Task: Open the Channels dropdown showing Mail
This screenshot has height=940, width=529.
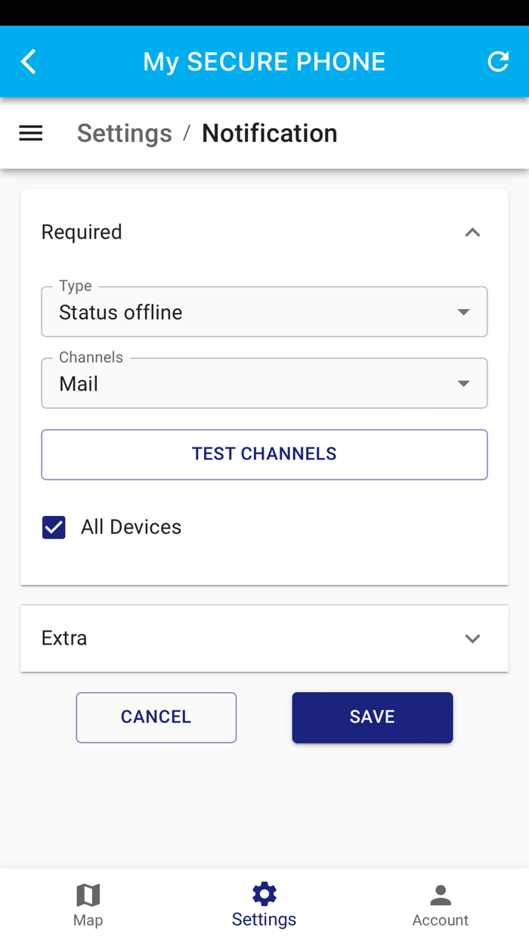Action: click(264, 383)
